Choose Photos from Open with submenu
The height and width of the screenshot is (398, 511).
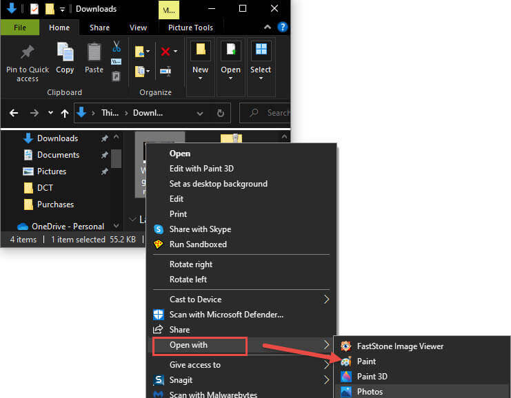pyautogui.click(x=422, y=392)
